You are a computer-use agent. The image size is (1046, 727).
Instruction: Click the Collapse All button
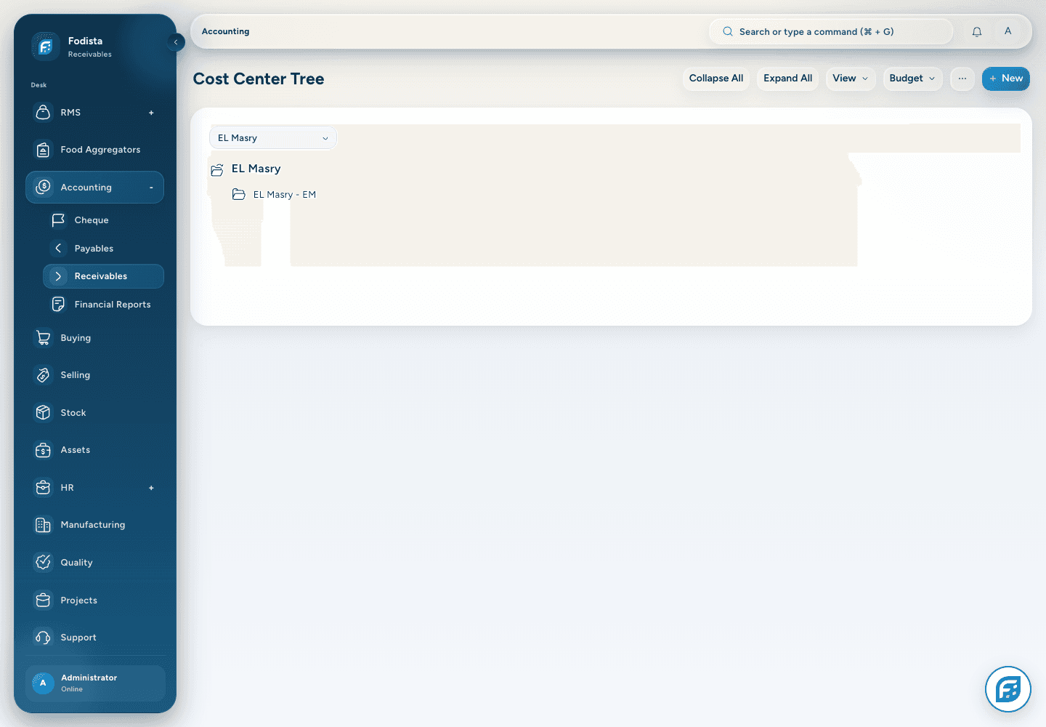coord(716,79)
